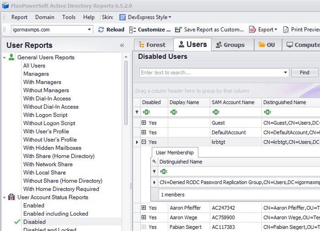Viewport: 320px width, 231px height.
Task: Select the All Users report
Action: (34, 66)
